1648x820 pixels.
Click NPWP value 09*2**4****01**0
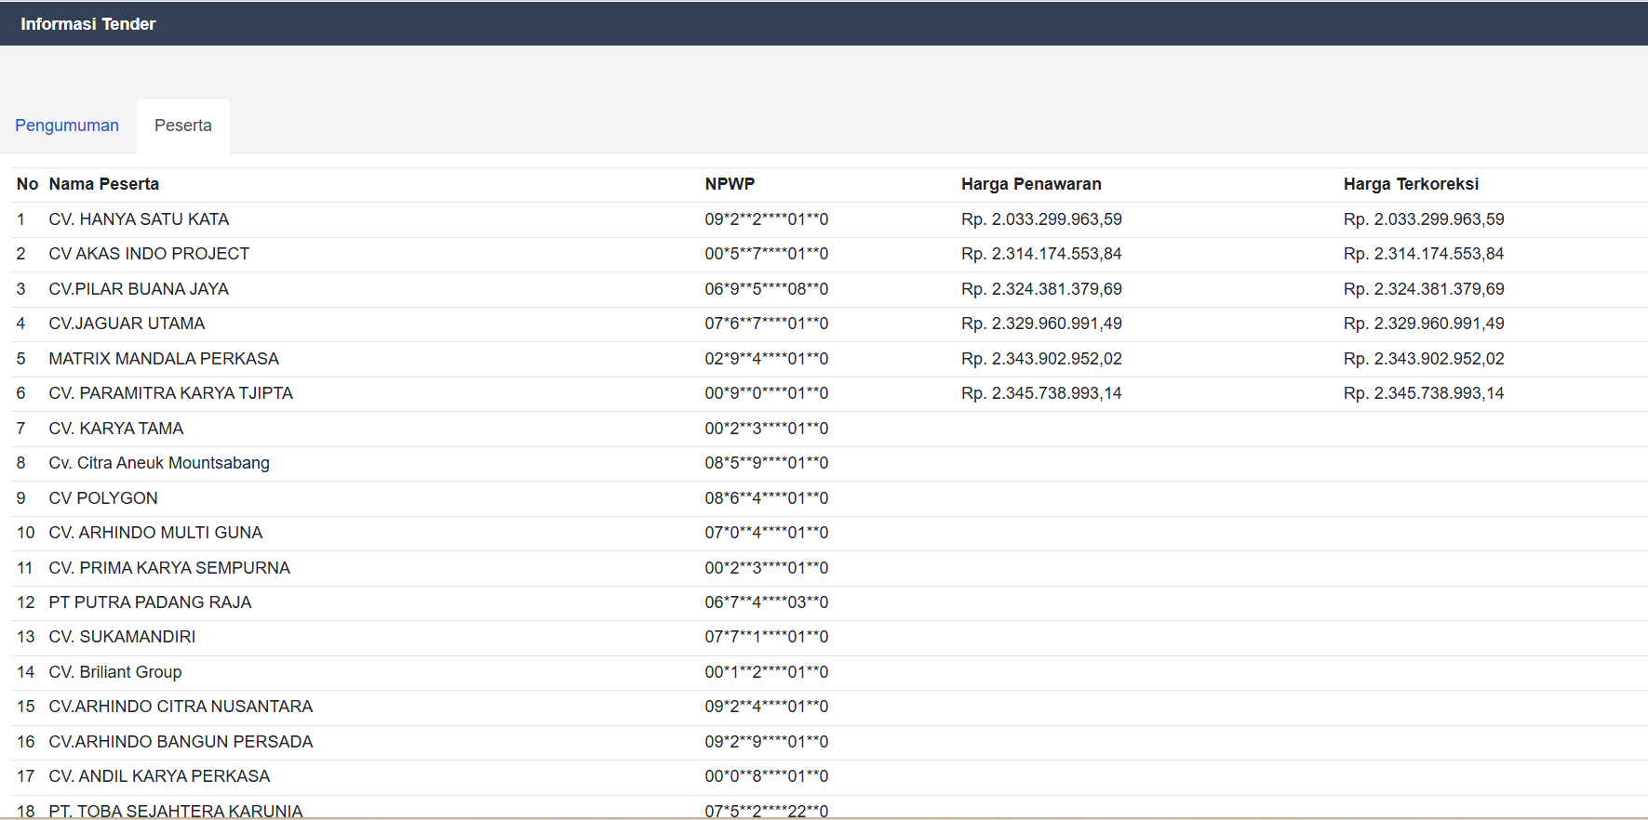(767, 707)
